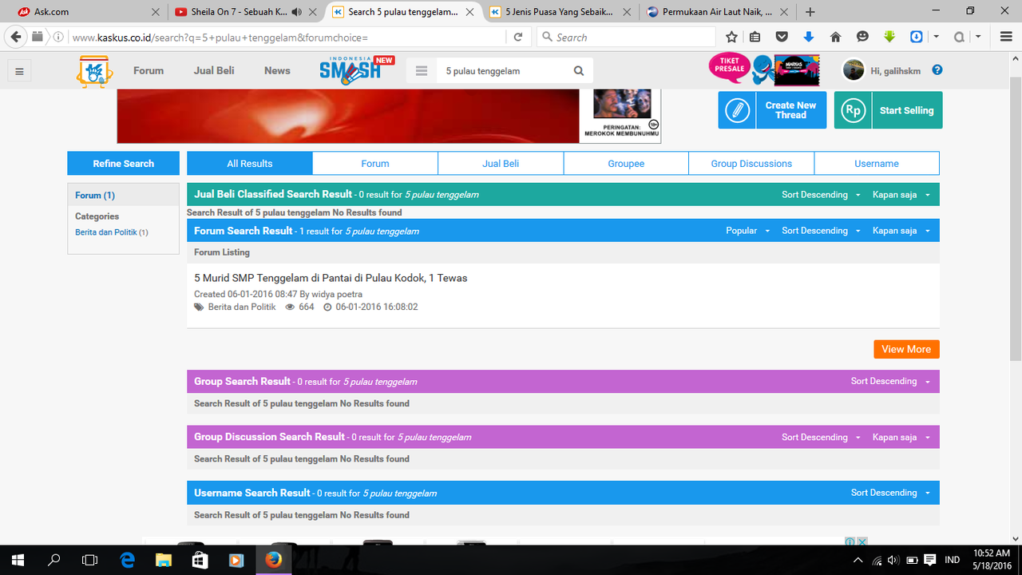
Task: Go to the Firefox home icon
Action: [836, 37]
